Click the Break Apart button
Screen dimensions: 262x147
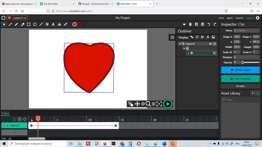(x=240, y=70)
